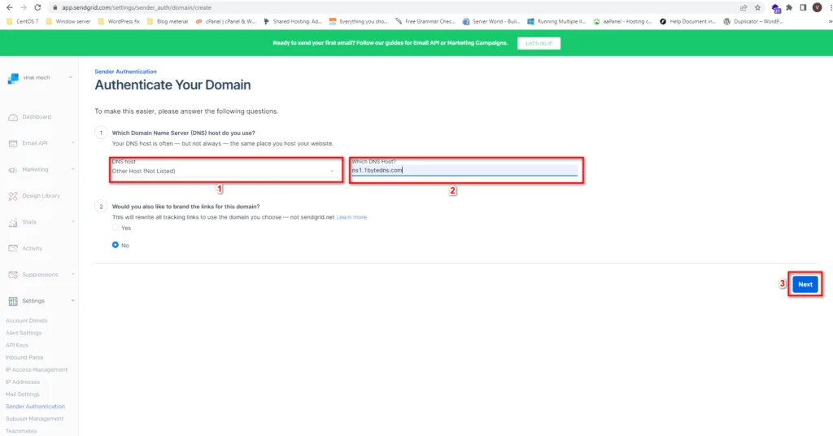Click the share page icon in address bar

point(744,7)
